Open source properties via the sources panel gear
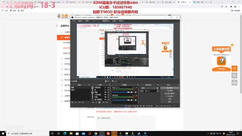The image size is (242, 136). (100, 102)
